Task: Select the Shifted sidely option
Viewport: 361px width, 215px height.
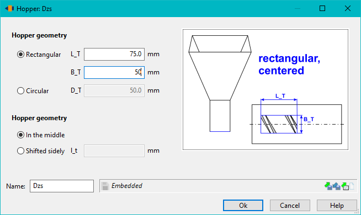Action: (x=41, y=151)
